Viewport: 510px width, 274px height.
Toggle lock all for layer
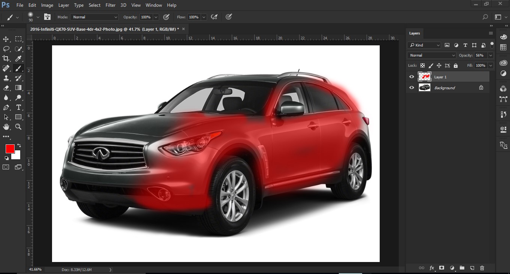[455, 66]
